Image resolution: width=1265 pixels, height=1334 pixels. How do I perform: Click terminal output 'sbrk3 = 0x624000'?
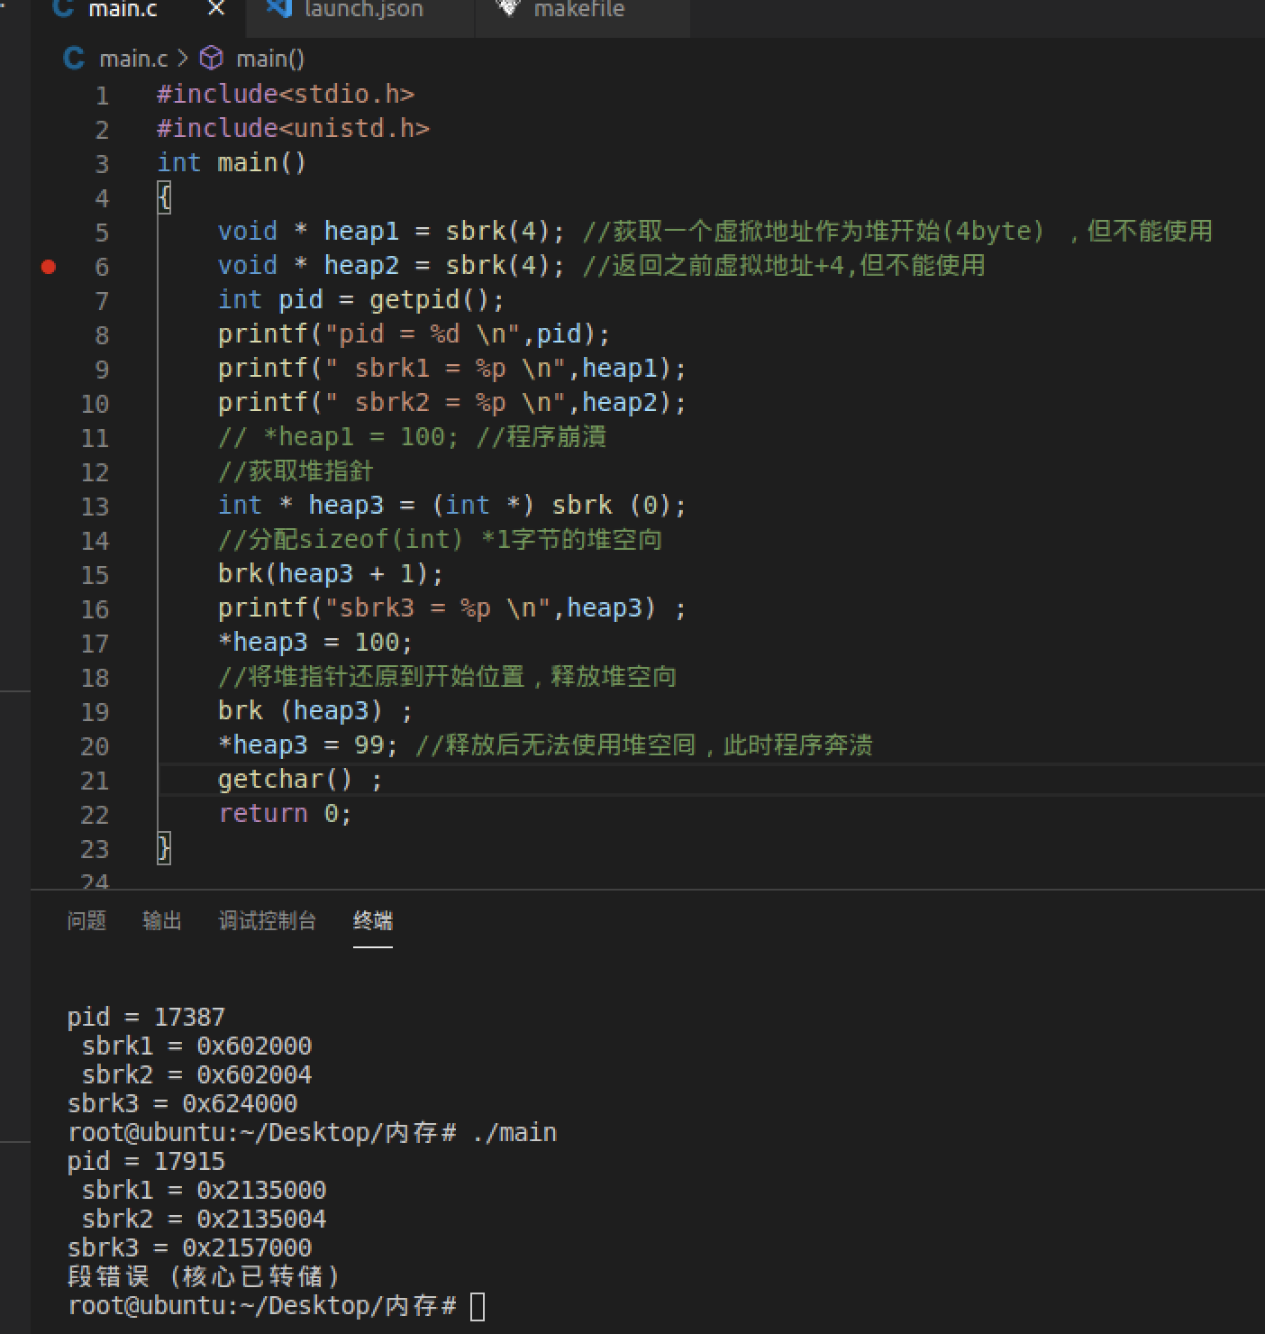[182, 1103]
